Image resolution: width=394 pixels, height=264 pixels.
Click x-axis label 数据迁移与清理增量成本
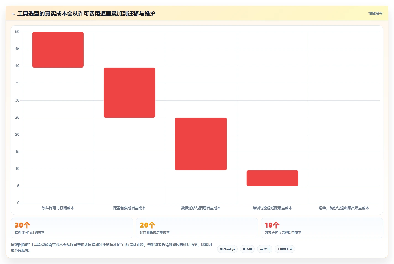pyautogui.click(x=201, y=208)
